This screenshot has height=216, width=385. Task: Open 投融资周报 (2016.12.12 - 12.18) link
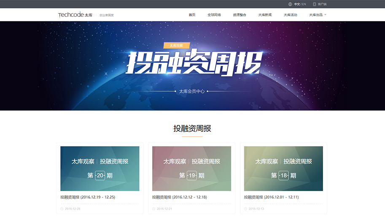(x=180, y=197)
